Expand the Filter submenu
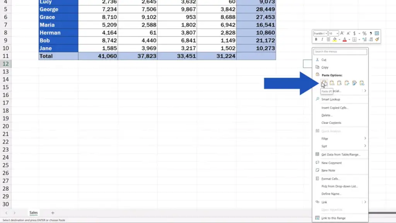 coord(340,139)
